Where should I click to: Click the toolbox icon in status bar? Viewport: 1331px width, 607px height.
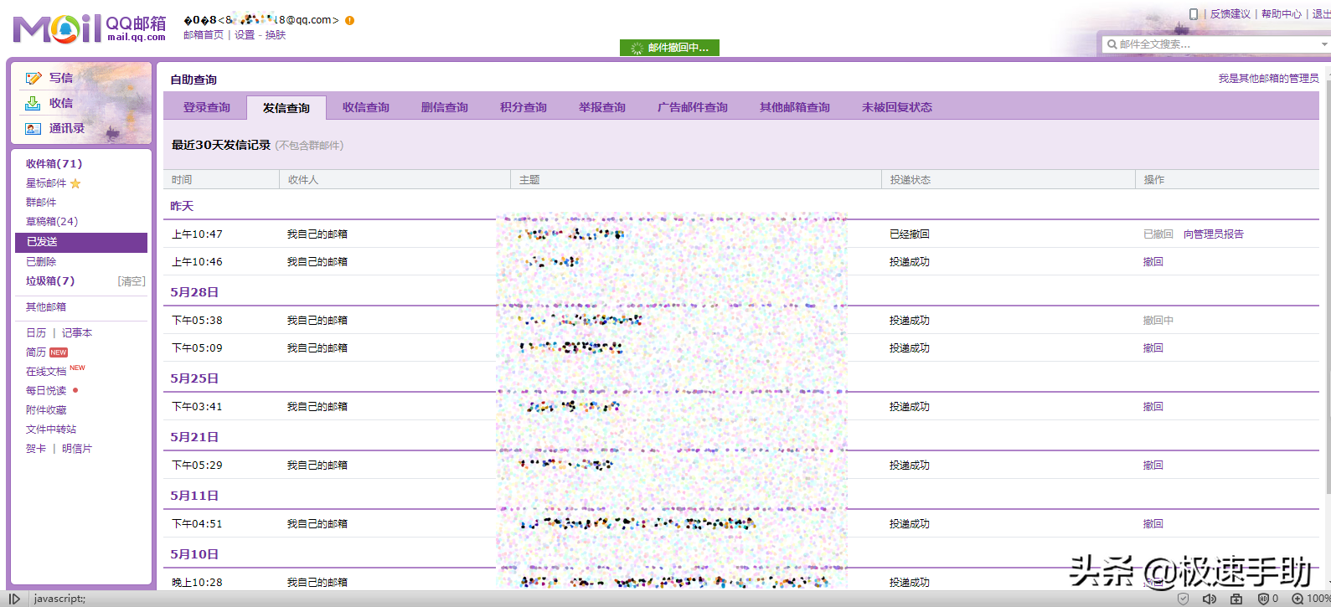[x=1236, y=599]
